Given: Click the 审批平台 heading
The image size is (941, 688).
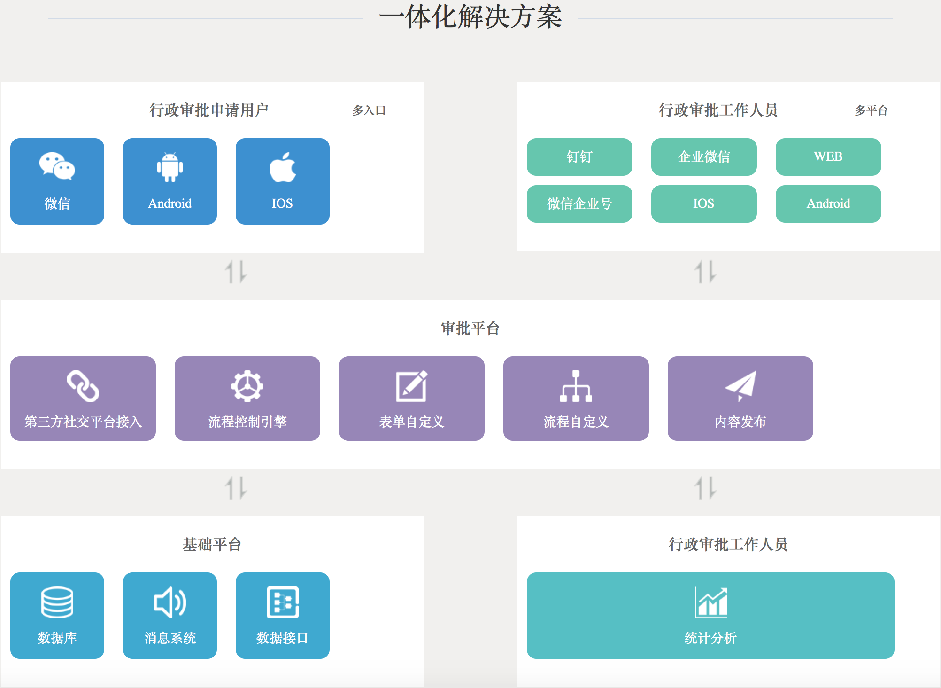Looking at the screenshot, I should click(470, 328).
